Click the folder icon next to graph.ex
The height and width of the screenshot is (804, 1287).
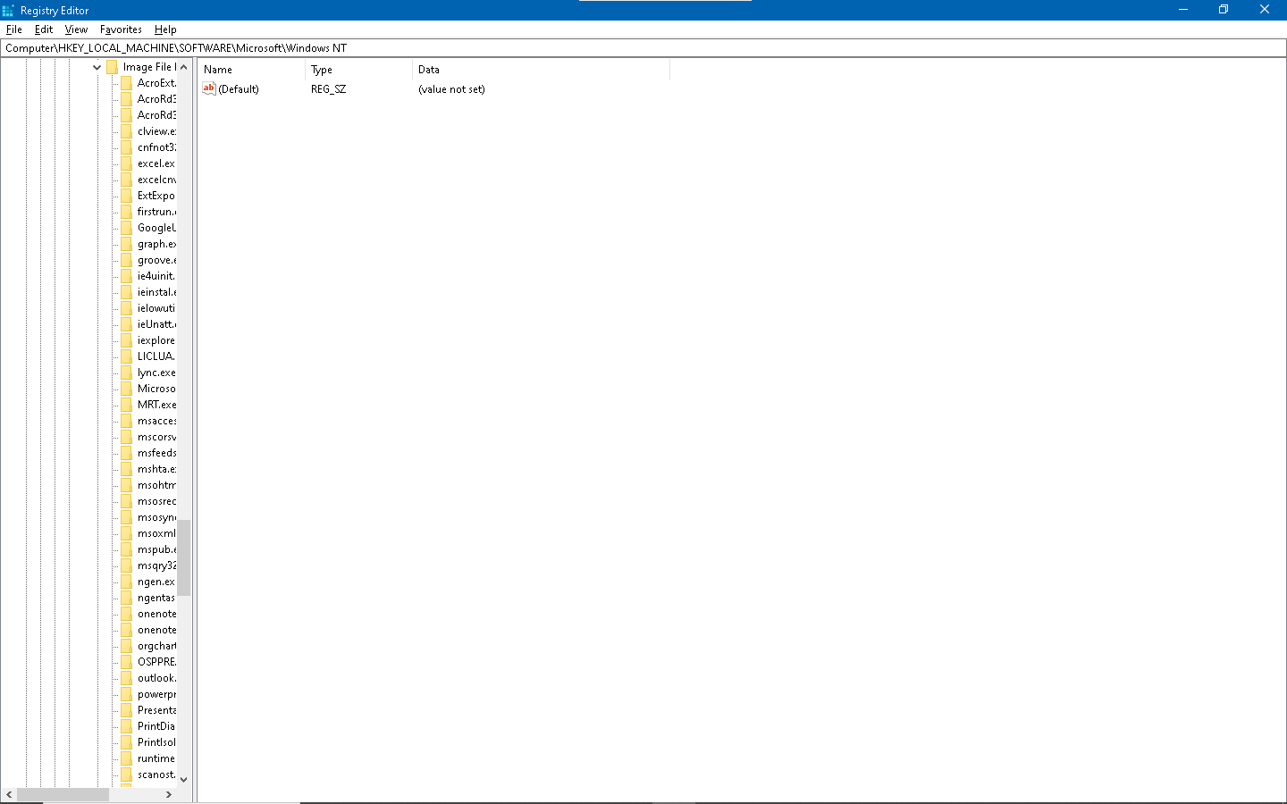[126, 244]
